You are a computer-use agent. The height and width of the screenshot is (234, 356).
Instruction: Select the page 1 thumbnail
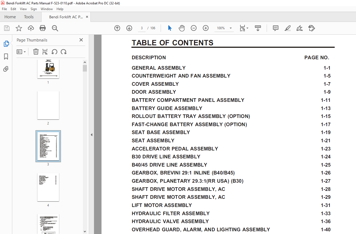(x=48, y=69)
